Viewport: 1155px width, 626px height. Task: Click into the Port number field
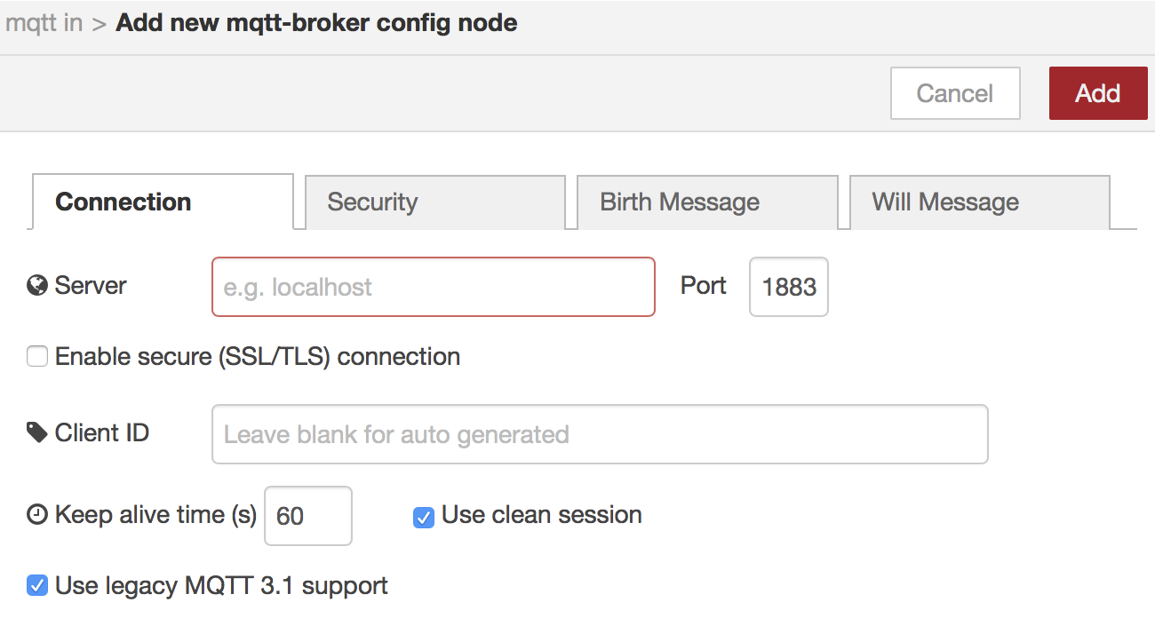pyautogui.click(x=789, y=287)
